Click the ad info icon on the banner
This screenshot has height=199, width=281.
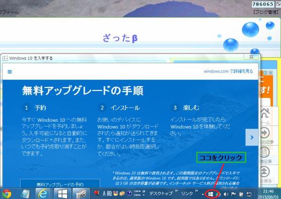(x=266, y=73)
